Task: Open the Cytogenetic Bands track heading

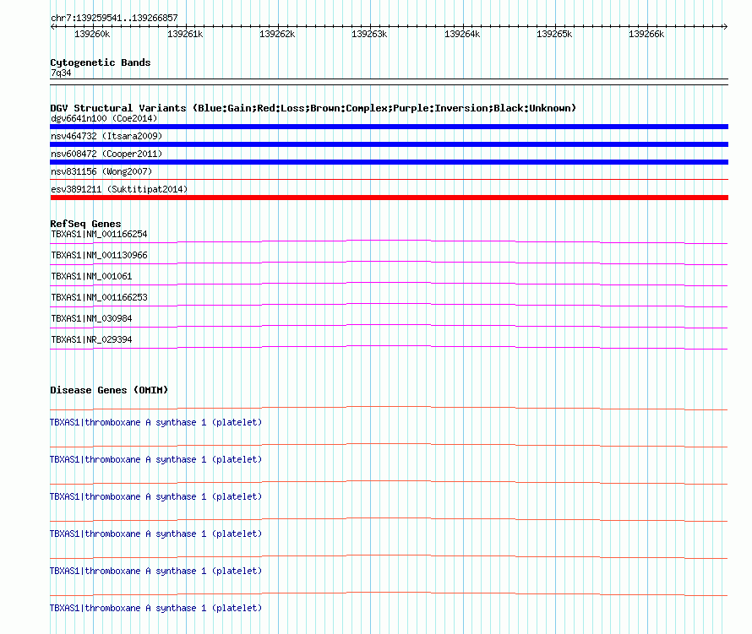Action: (101, 62)
